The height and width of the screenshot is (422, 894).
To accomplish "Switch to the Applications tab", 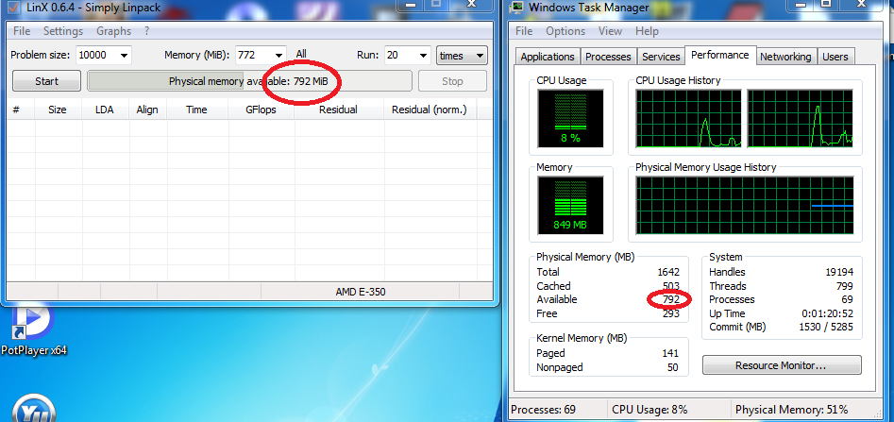I will coord(548,57).
